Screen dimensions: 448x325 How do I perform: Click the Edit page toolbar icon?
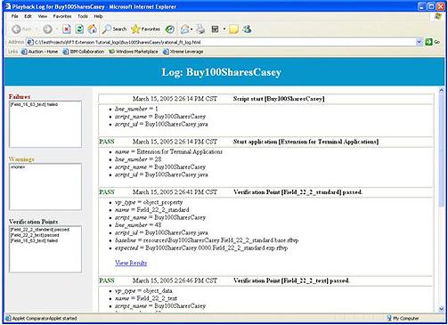tap(215, 29)
